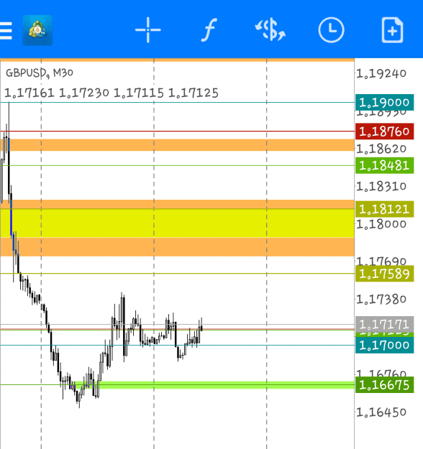Tap the OHLC value 1.17230
This screenshot has height=449, width=423.
tap(83, 93)
